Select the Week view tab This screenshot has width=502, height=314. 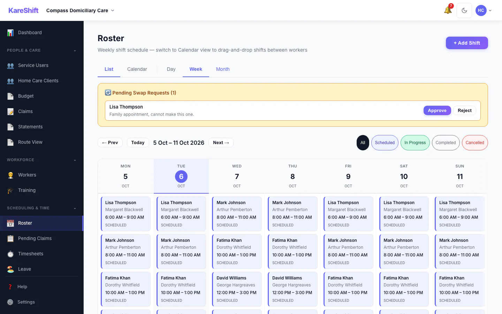point(196,69)
